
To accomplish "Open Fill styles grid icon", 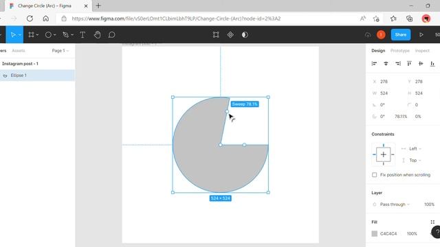I will pyautogui.click(x=432, y=222).
